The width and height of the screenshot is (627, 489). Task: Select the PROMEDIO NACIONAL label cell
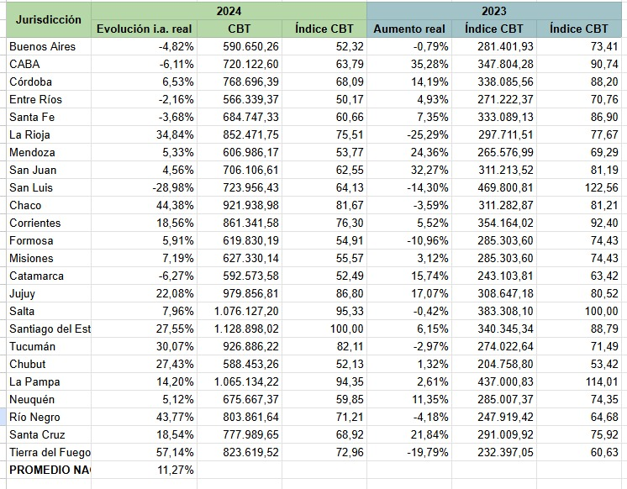(49, 470)
